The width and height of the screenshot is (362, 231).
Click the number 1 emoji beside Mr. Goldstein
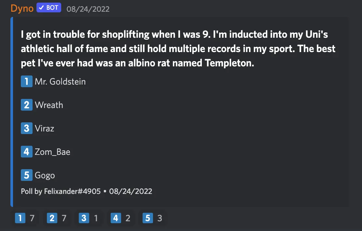click(26, 81)
